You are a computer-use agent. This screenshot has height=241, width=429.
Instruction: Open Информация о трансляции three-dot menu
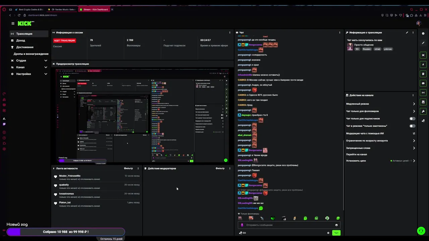413,32
